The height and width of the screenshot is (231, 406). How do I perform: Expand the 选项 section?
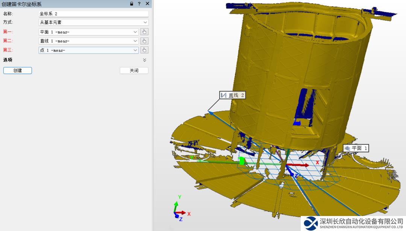pyautogui.click(x=145, y=60)
